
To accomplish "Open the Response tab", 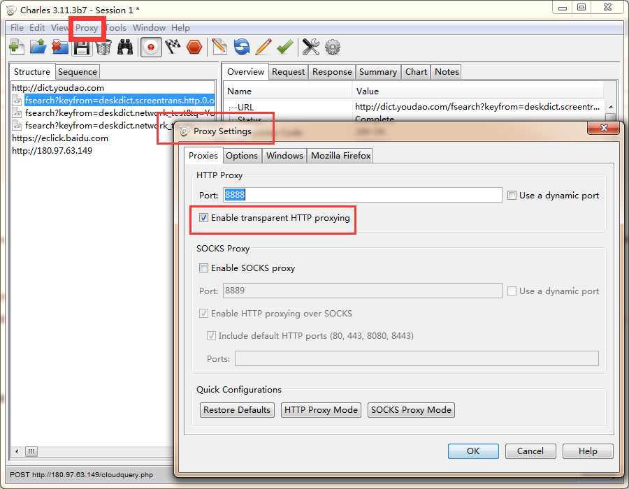I will [x=332, y=72].
